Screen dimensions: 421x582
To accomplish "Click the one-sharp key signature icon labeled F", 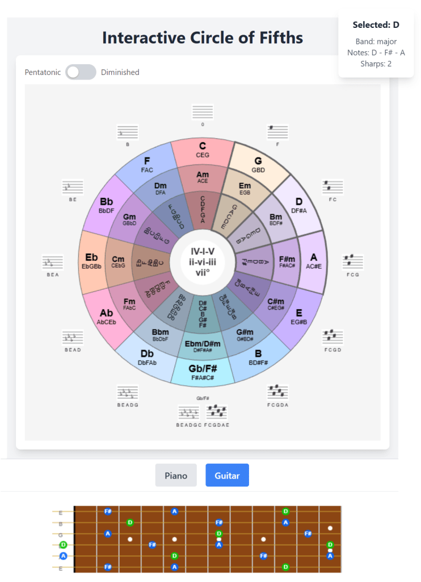I will tap(277, 132).
